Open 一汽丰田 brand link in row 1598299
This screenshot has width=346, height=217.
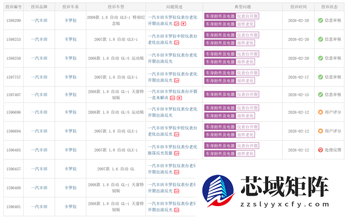(x=39, y=21)
